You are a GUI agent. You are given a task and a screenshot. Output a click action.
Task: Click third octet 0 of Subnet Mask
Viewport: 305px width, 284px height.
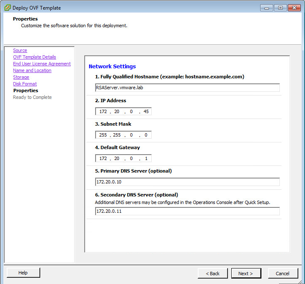[131, 135]
